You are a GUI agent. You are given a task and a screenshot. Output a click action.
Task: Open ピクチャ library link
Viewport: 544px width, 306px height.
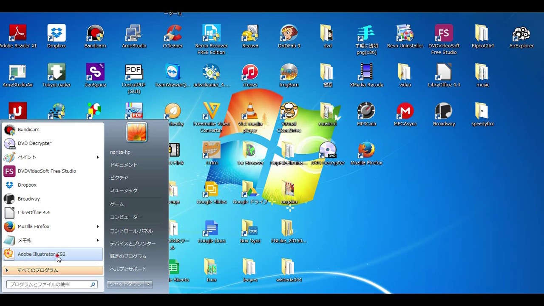(x=119, y=178)
